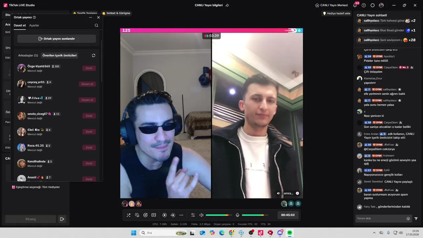Image resolution: width=423 pixels, height=238 pixels.
Task: Click Katıl for Roza.45.35
Action: tap(89, 147)
